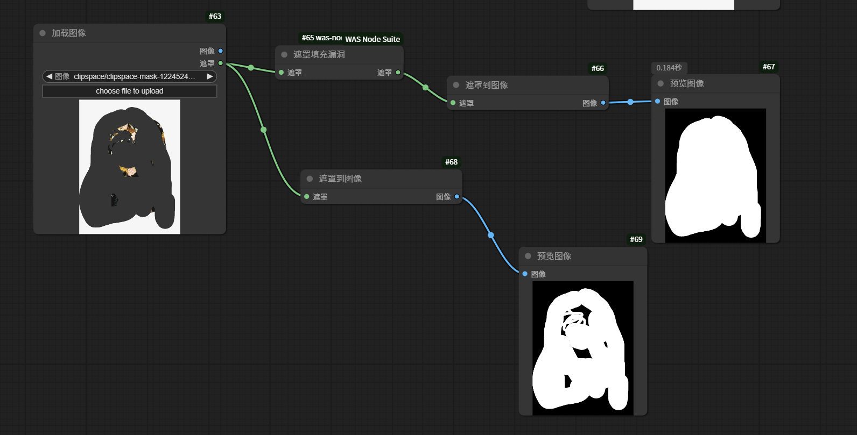Click the WAS Node Suite badge
The height and width of the screenshot is (435, 857).
click(373, 39)
